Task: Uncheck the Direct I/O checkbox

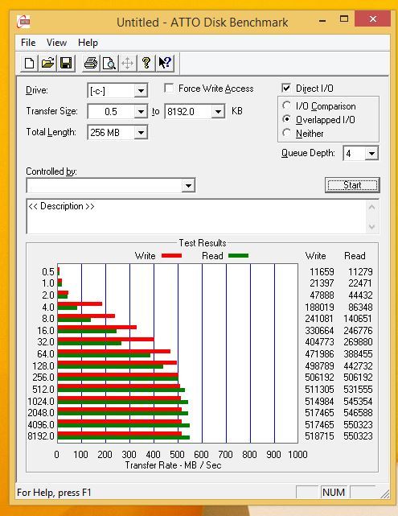Action: pyautogui.click(x=286, y=88)
